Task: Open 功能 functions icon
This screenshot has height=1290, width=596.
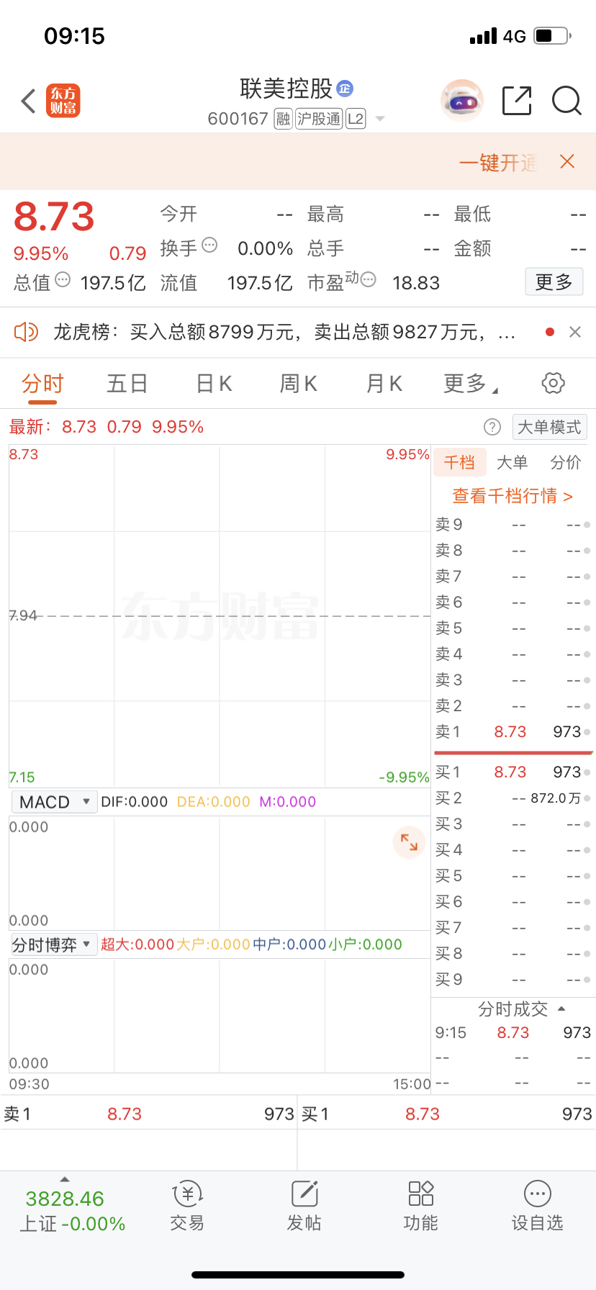Action: 421,1206
